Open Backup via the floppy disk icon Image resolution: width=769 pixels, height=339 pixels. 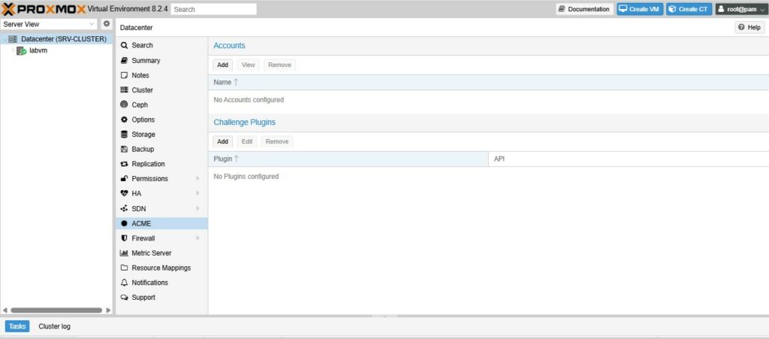tap(125, 150)
